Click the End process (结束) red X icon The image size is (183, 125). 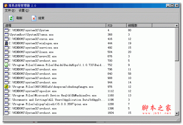click(34, 18)
